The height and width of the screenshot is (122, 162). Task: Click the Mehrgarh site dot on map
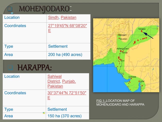119,35
